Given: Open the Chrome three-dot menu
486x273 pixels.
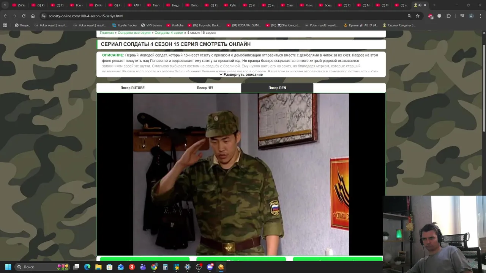Looking at the screenshot, I should 480,16.
